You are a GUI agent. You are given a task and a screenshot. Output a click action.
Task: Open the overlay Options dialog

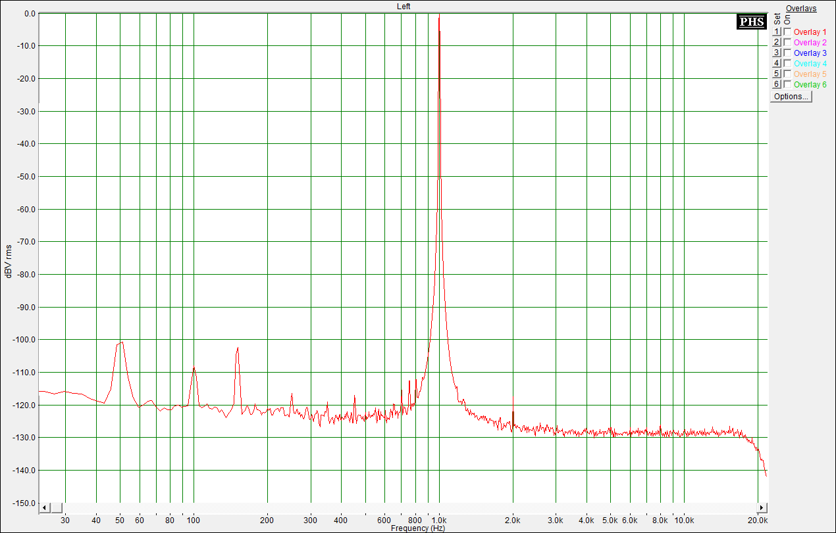pos(791,97)
